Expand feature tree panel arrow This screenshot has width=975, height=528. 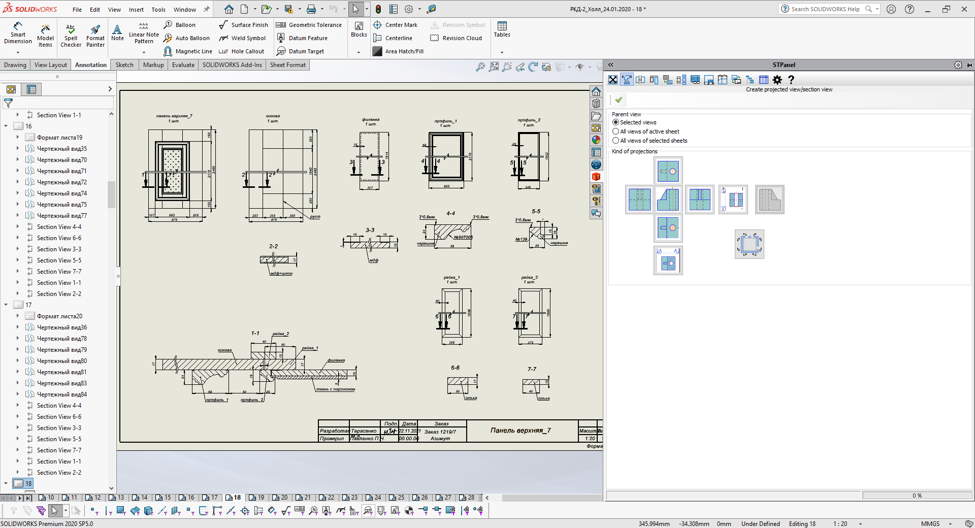click(110, 89)
